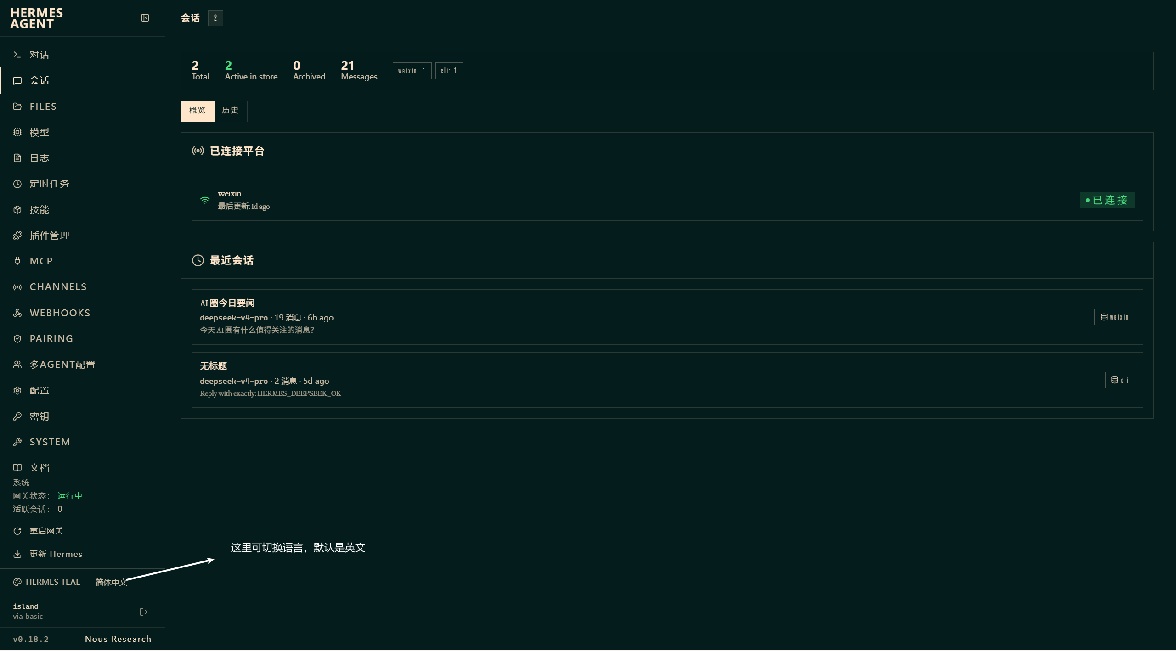Open 多AGENT配置 in the sidebar
This screenshot has height=651, width=1176.
pyautogui.click(x=83, y=365)
